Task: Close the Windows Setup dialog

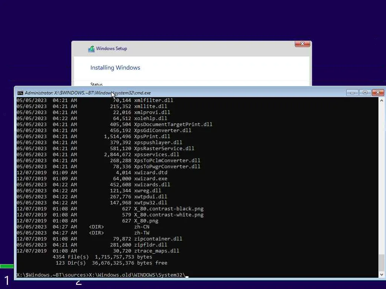Action: [x=302, y=44]
